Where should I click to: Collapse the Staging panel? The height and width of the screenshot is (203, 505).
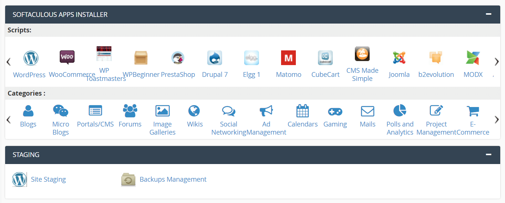pos(488,154)
